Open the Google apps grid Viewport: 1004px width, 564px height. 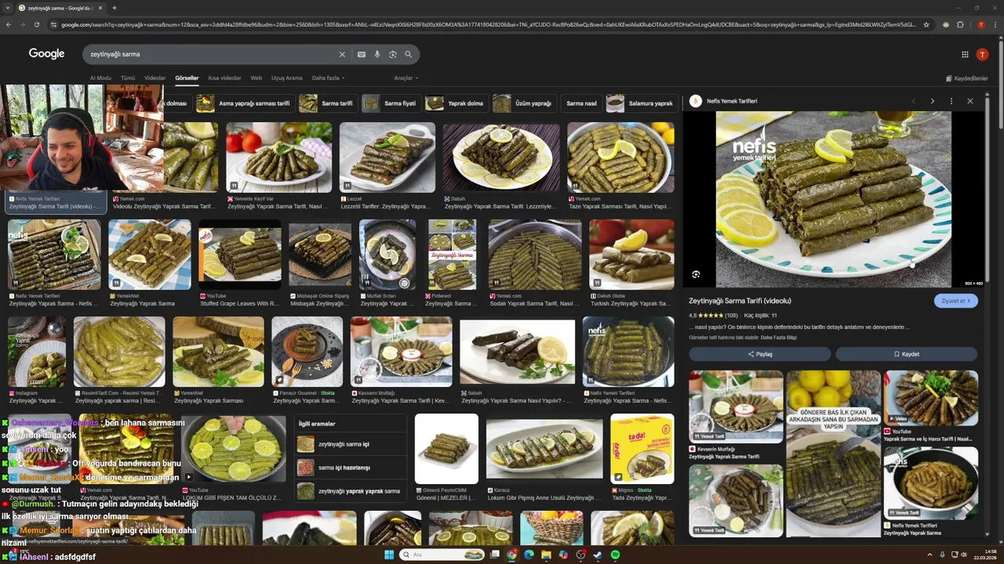(x=965, y=54)
